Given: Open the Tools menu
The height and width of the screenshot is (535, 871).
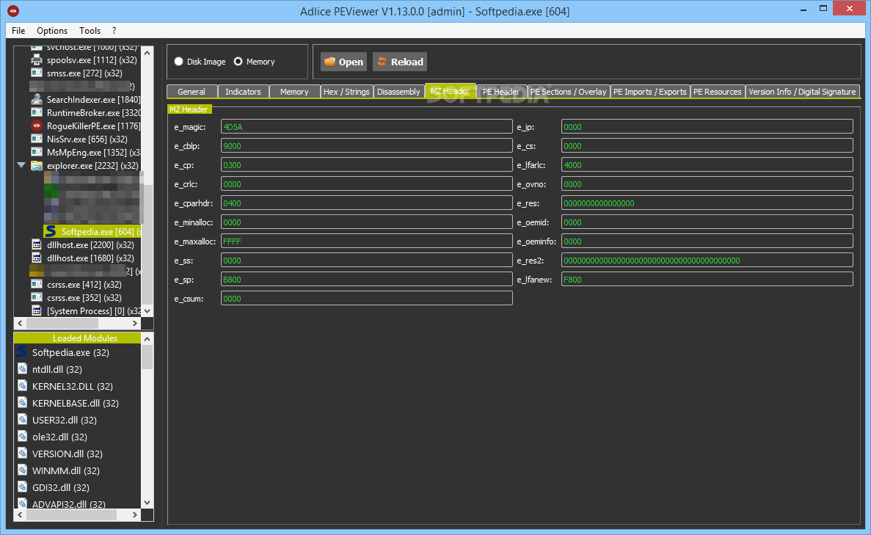Looking at the screenshot, I should point(90,31).
